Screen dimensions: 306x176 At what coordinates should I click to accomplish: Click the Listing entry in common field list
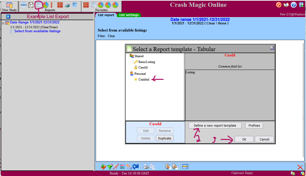point(190,72)
